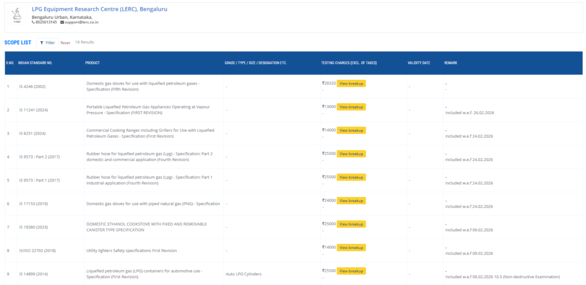Open the Filter button with funnel icon
586x285 pixels.
click(x=47, y=43)
